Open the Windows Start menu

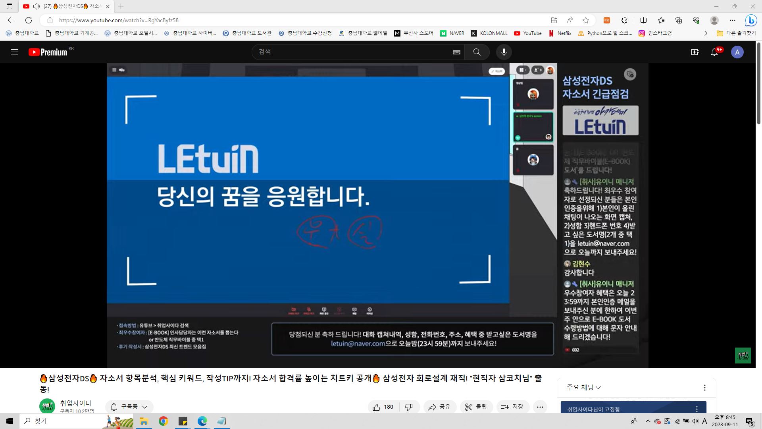pyautogui.click(x=10, y=421)
